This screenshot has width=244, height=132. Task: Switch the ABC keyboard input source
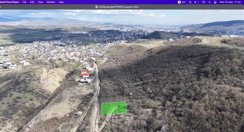pos(182,2)
